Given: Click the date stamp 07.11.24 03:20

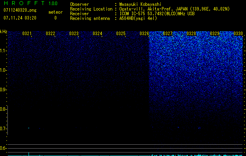Looking at the screenshot, I should pos(20,18).
